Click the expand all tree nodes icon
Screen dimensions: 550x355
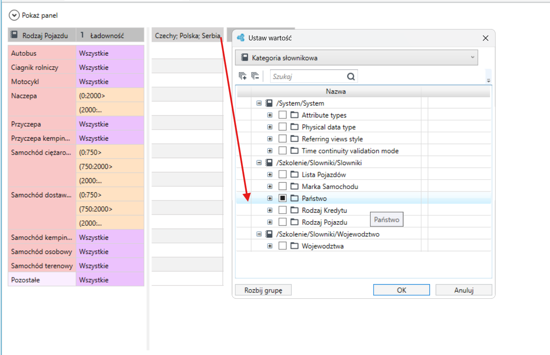tap(243, 76)
